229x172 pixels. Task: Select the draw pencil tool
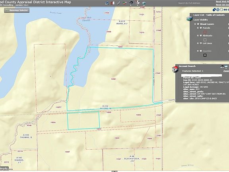[x=118, y=3]
